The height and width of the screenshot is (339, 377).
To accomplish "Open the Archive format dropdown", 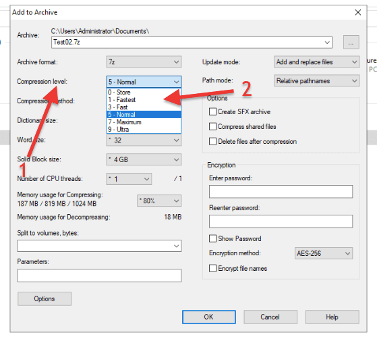I will pyautogui.click(x=144, y=62).
